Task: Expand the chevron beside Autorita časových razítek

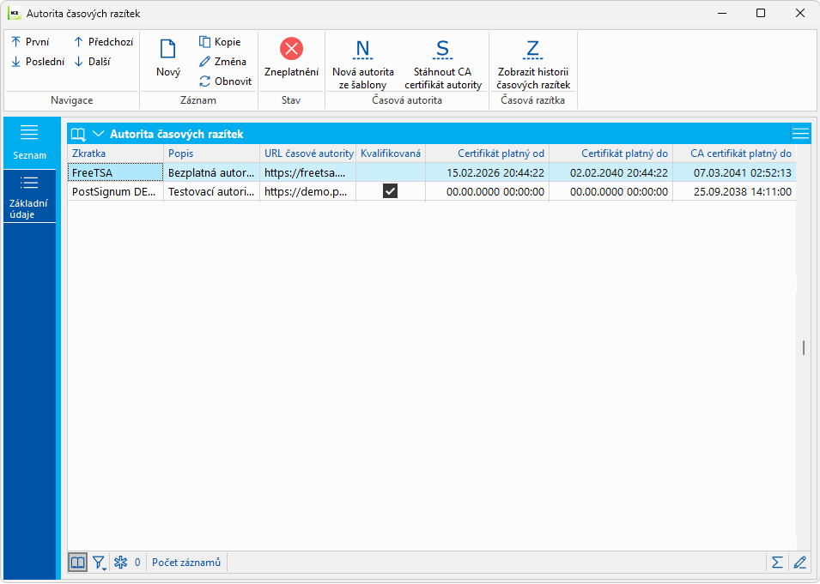Action: click(x=98, y=134)
